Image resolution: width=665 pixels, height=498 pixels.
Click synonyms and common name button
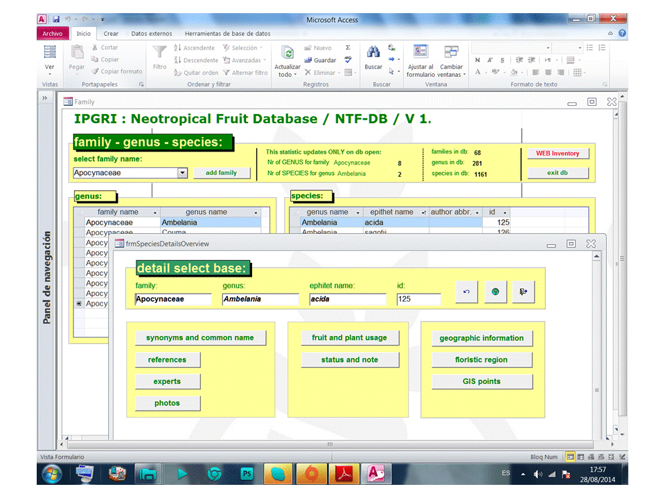pos(200,338)
